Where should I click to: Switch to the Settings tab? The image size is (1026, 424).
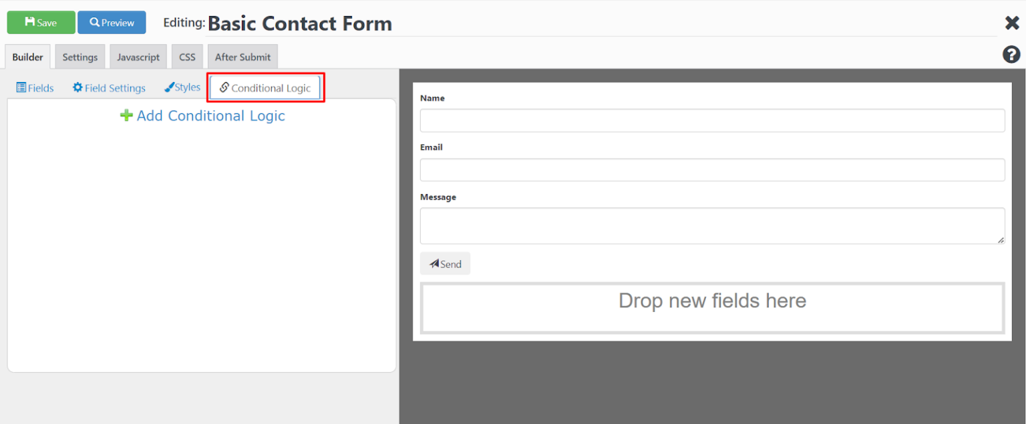click(79, 57)
